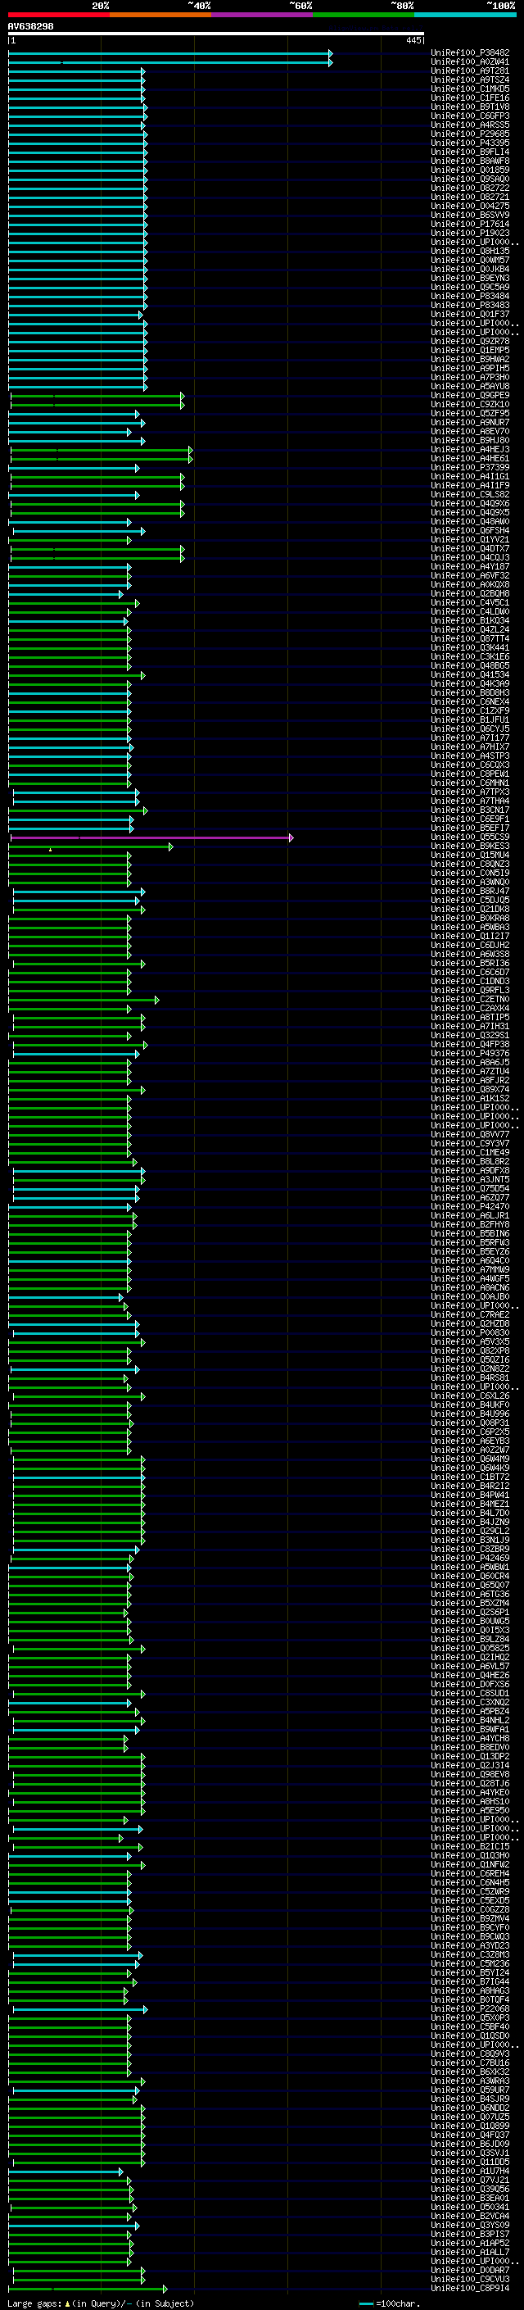Click hit label UniRef100_P37399
Screen dimensions: 524x2310
[470, 468]
